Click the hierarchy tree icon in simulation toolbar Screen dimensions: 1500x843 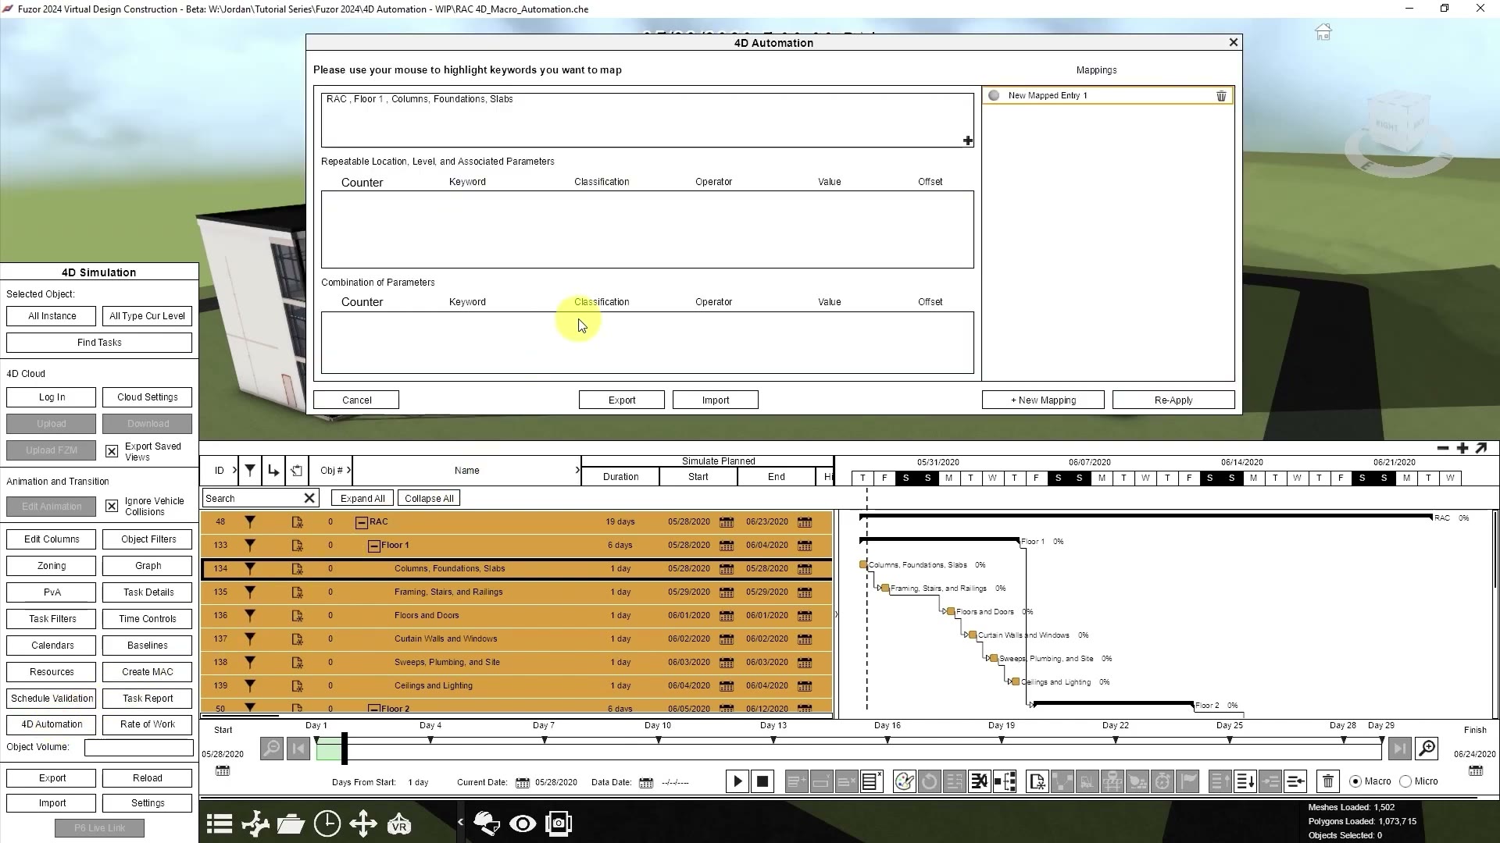1005,781
